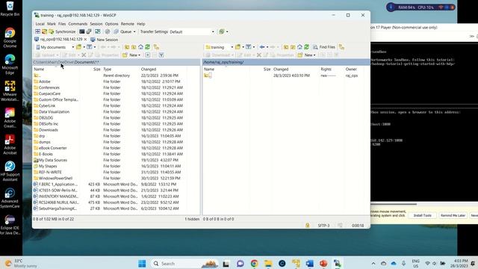The image size is (478, 269).
Task: Go to local home directory icon
Action: pos(140,47)
